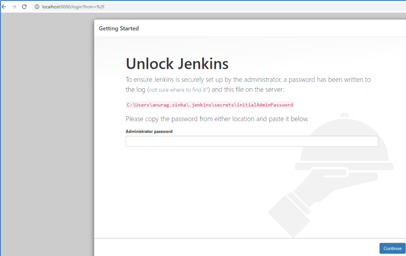Click the initialAdminPassword file path text
This screenshot has width=406, height=256.
click(209, 105)
